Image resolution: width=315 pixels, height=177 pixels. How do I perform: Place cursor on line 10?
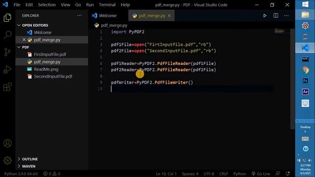192,88
